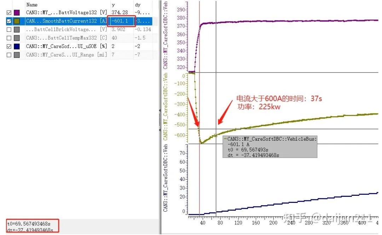The height and width of the screenshot is (235, 382).
Task: Click the gray signal tooltip showing -601.1 A
Action: pyautogui.click(x=270, y=147)
